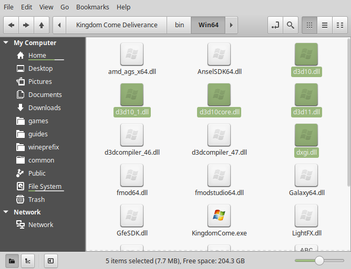Screen dimensions: 351x269
Task: Select the dxgi.dll file icon
Action: pyautogui.click(x=306, y=135)
